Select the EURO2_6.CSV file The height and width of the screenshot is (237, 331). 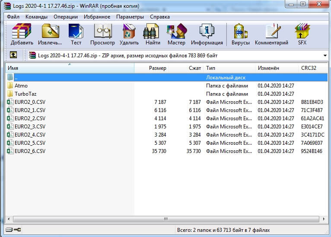29,151
